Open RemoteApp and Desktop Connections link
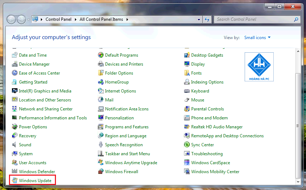 pyautogui.click(x=227, y=136)
